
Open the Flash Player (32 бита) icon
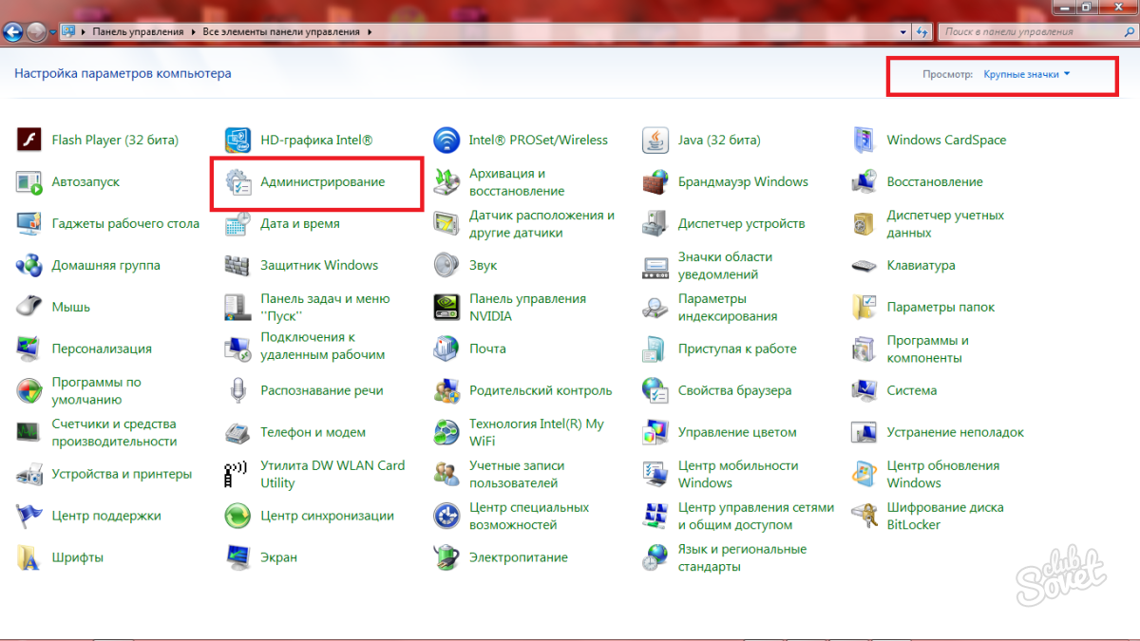(x=28, y=140)
